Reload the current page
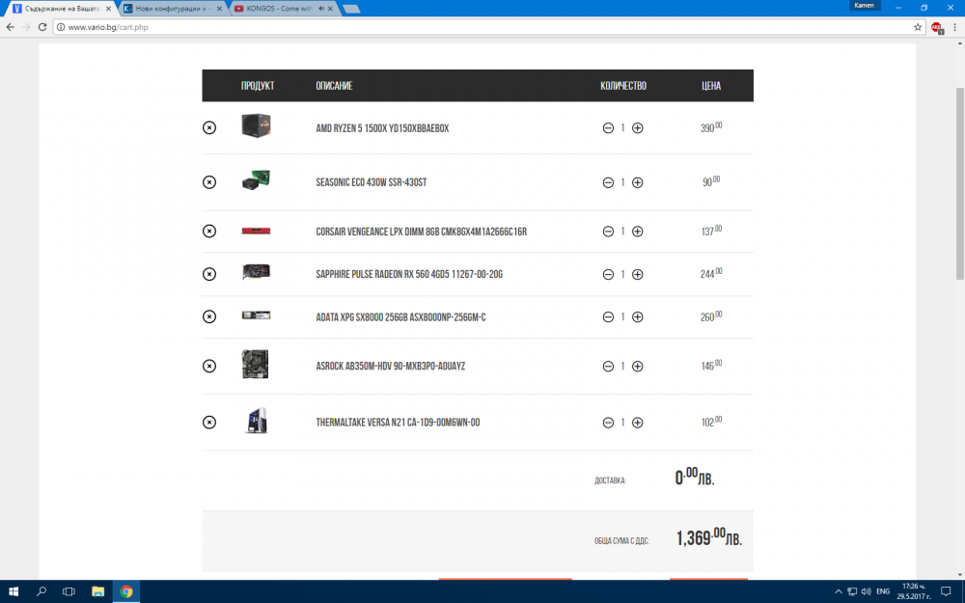Viewport: 965px width, 603px height. (x=42, y=27)
